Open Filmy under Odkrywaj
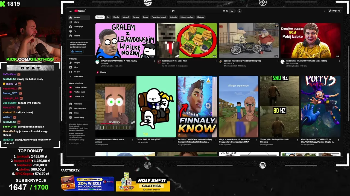The height and width of the screenshot is (196, 350). click(79, 67)
